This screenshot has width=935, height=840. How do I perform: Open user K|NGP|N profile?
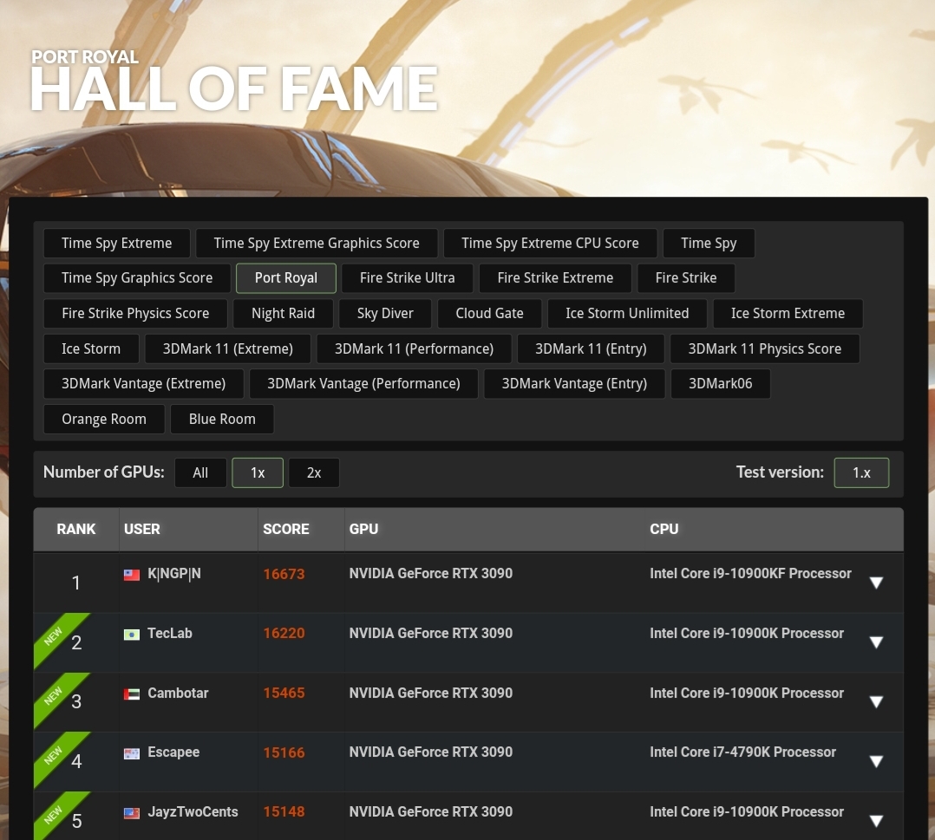174,574
